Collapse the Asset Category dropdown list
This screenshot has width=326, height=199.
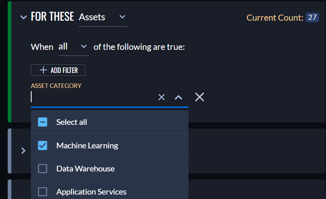click(x=178, y=97)
